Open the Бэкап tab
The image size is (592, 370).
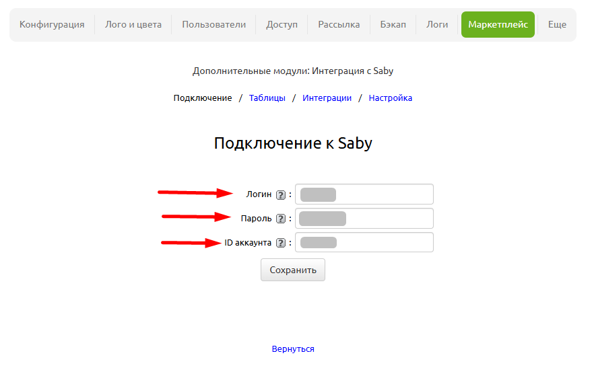pos(393,25)
